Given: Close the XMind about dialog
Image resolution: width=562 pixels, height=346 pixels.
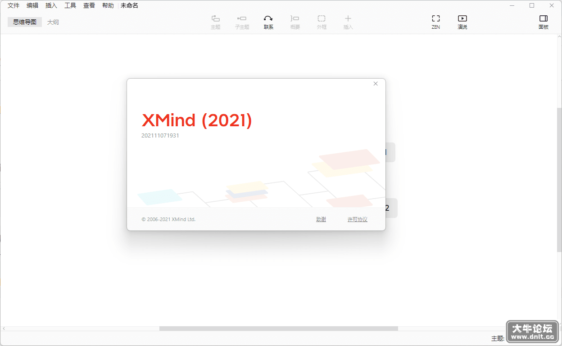Looking at the screenshot, I should (x=376, y=84).
